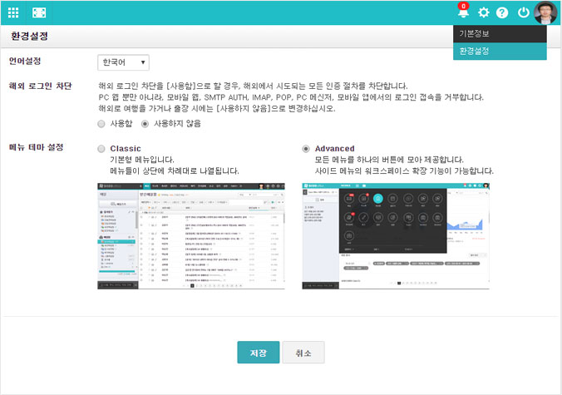Click the Advanced label text

pyautogui.click(x=335, y=148)
